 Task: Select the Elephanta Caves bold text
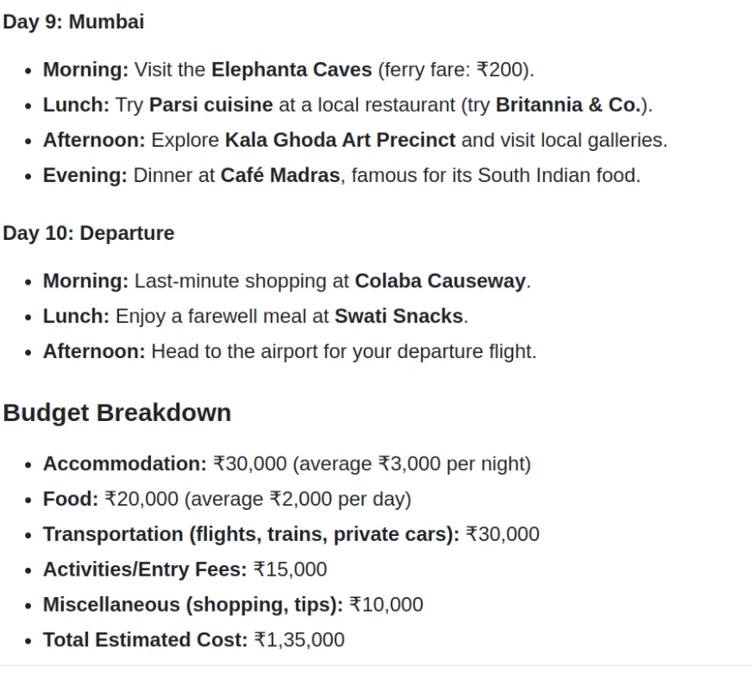(291, 70)
